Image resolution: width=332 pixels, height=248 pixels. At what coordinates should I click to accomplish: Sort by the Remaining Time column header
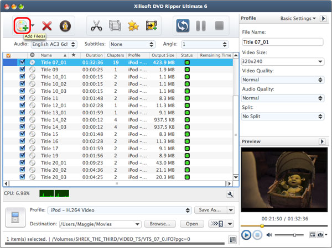point(215,55)
